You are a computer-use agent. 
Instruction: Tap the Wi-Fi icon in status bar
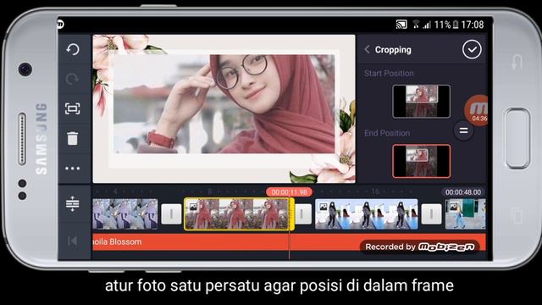(416, 25)
